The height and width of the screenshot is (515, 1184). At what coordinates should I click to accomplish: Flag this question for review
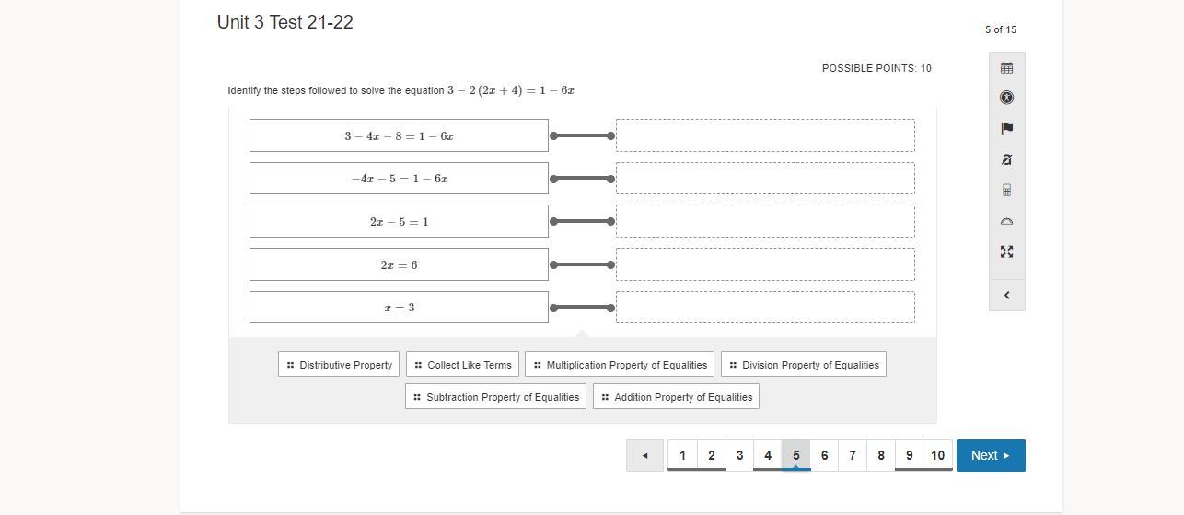click(x=1006, y=129)
